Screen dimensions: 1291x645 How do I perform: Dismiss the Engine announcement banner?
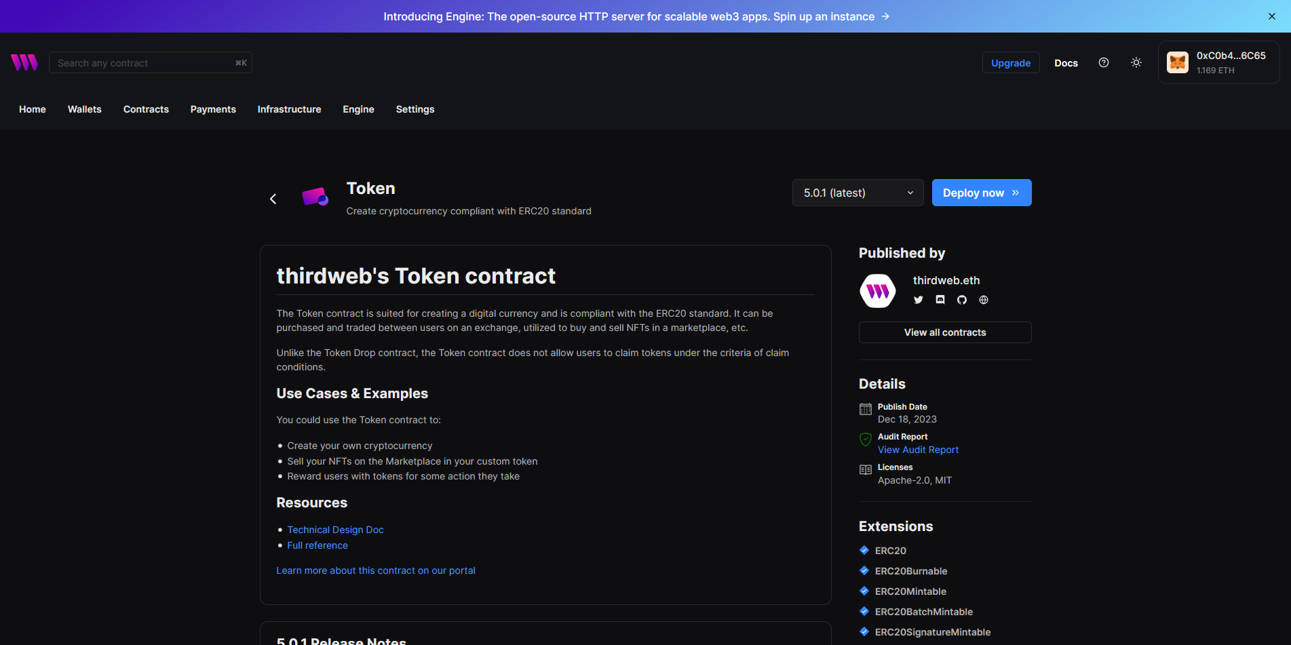[1272, 16]
